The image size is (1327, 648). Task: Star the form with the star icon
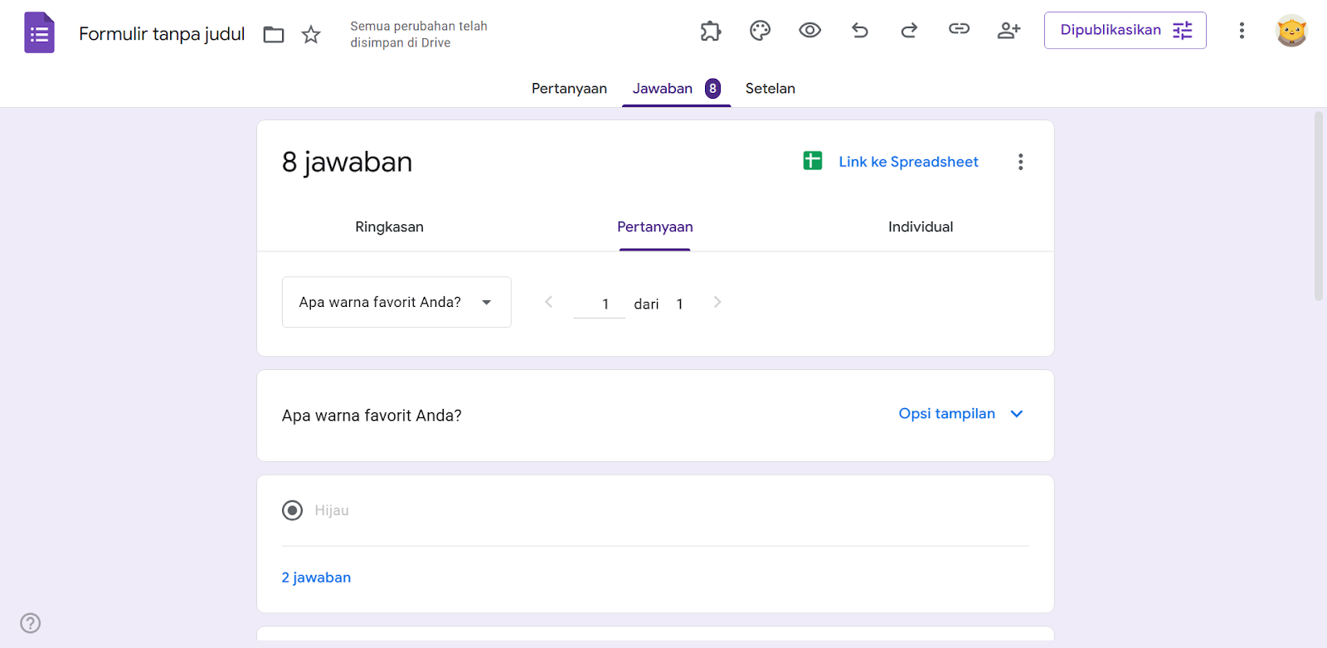pyautogui.click(x=311, y=34)
